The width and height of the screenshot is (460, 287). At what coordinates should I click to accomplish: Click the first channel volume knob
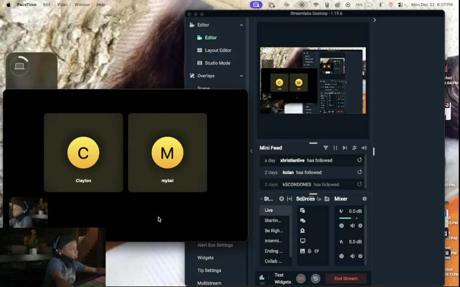click(x=341, y=226)
